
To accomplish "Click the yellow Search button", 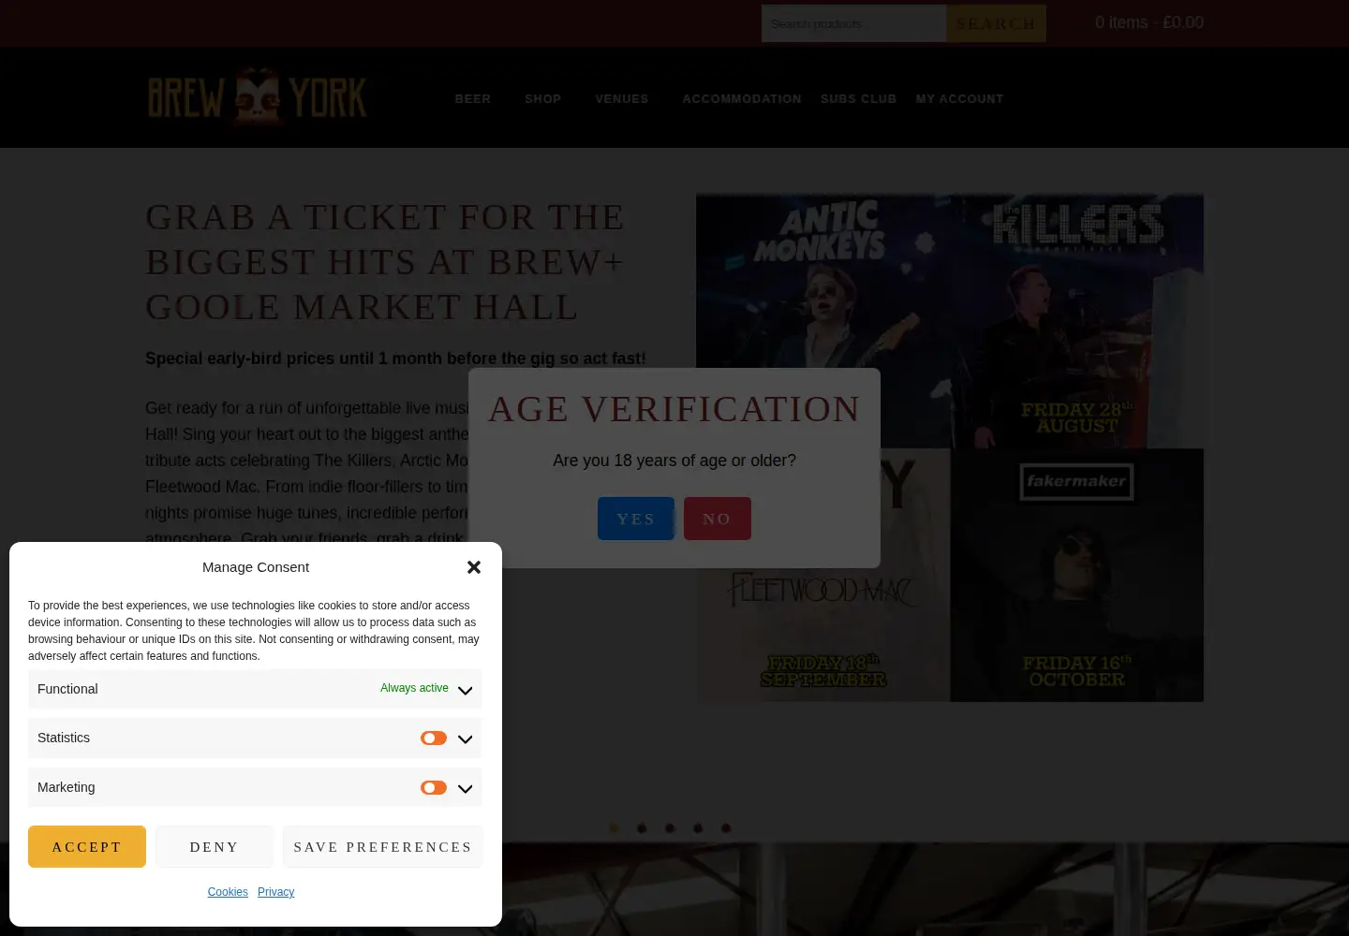I will [996, 23].
